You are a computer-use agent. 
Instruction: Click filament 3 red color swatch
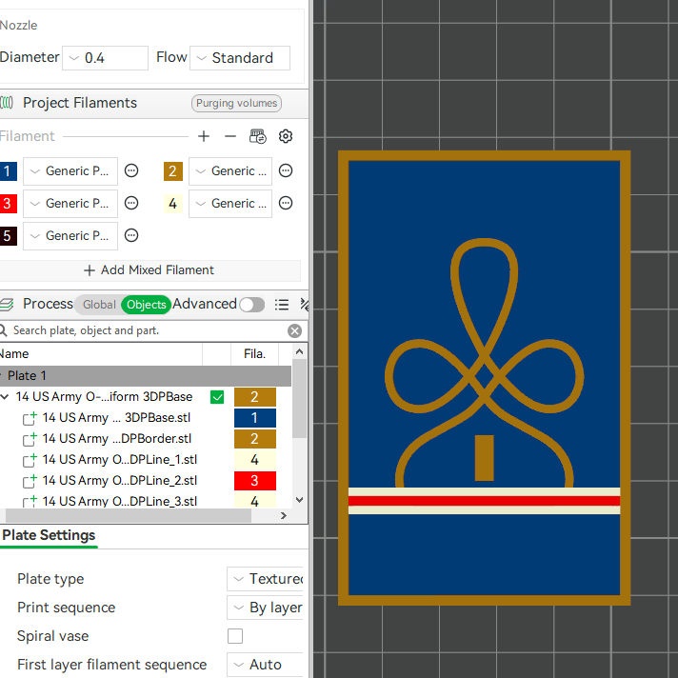[x=9, y=204]
